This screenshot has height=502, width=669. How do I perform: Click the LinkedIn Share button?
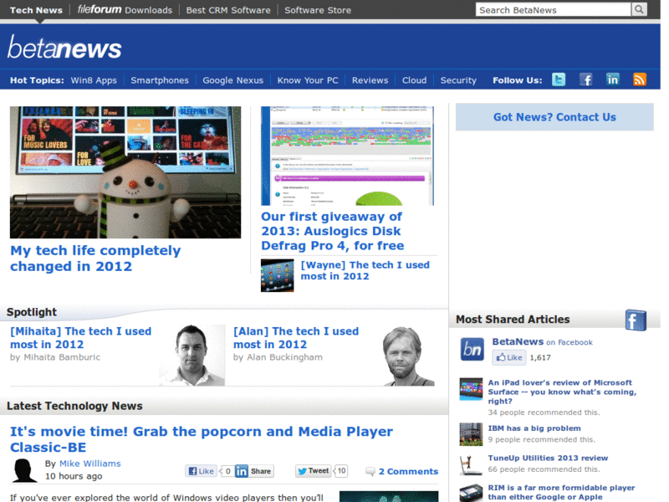(254, 471)
